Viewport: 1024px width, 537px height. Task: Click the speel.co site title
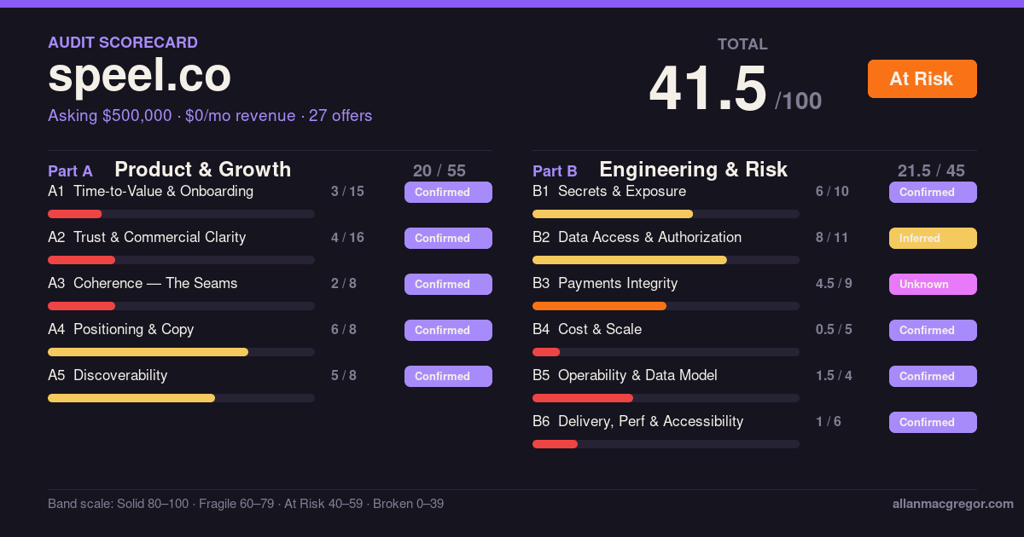pos(139,77)
